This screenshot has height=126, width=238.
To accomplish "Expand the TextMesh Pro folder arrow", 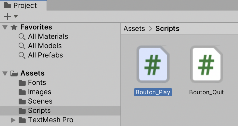I will click(x=13, y=120).
